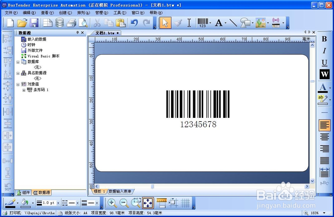
Task: Collapse the 具名数据源 tree node
Action: click(x=18, y=73)
